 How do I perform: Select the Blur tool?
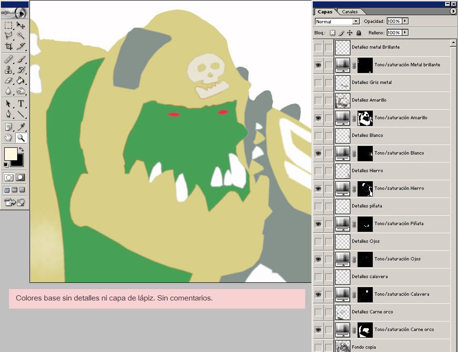(9, 91)
